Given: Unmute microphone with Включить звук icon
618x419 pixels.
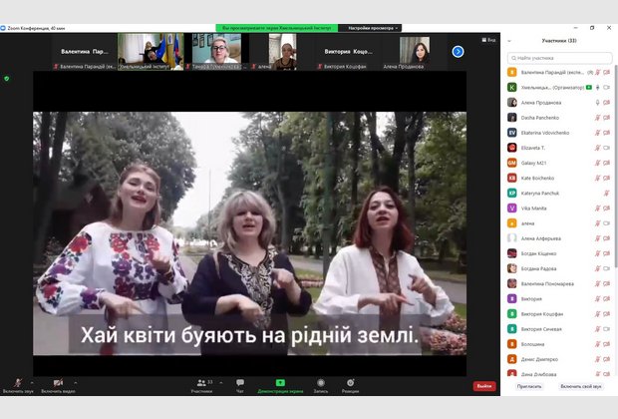Looking at the screenshot, I should click(x=15, y=382).
